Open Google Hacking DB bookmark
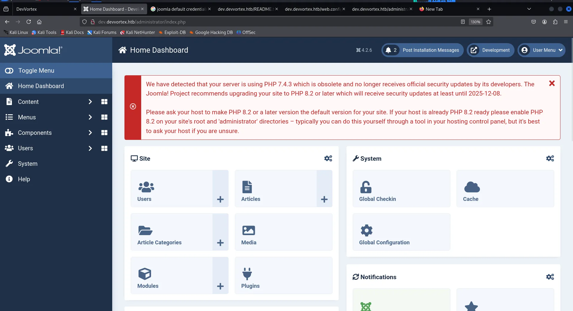Image resolution: width=573 pixels, height=311 pixels. [211, 32]
